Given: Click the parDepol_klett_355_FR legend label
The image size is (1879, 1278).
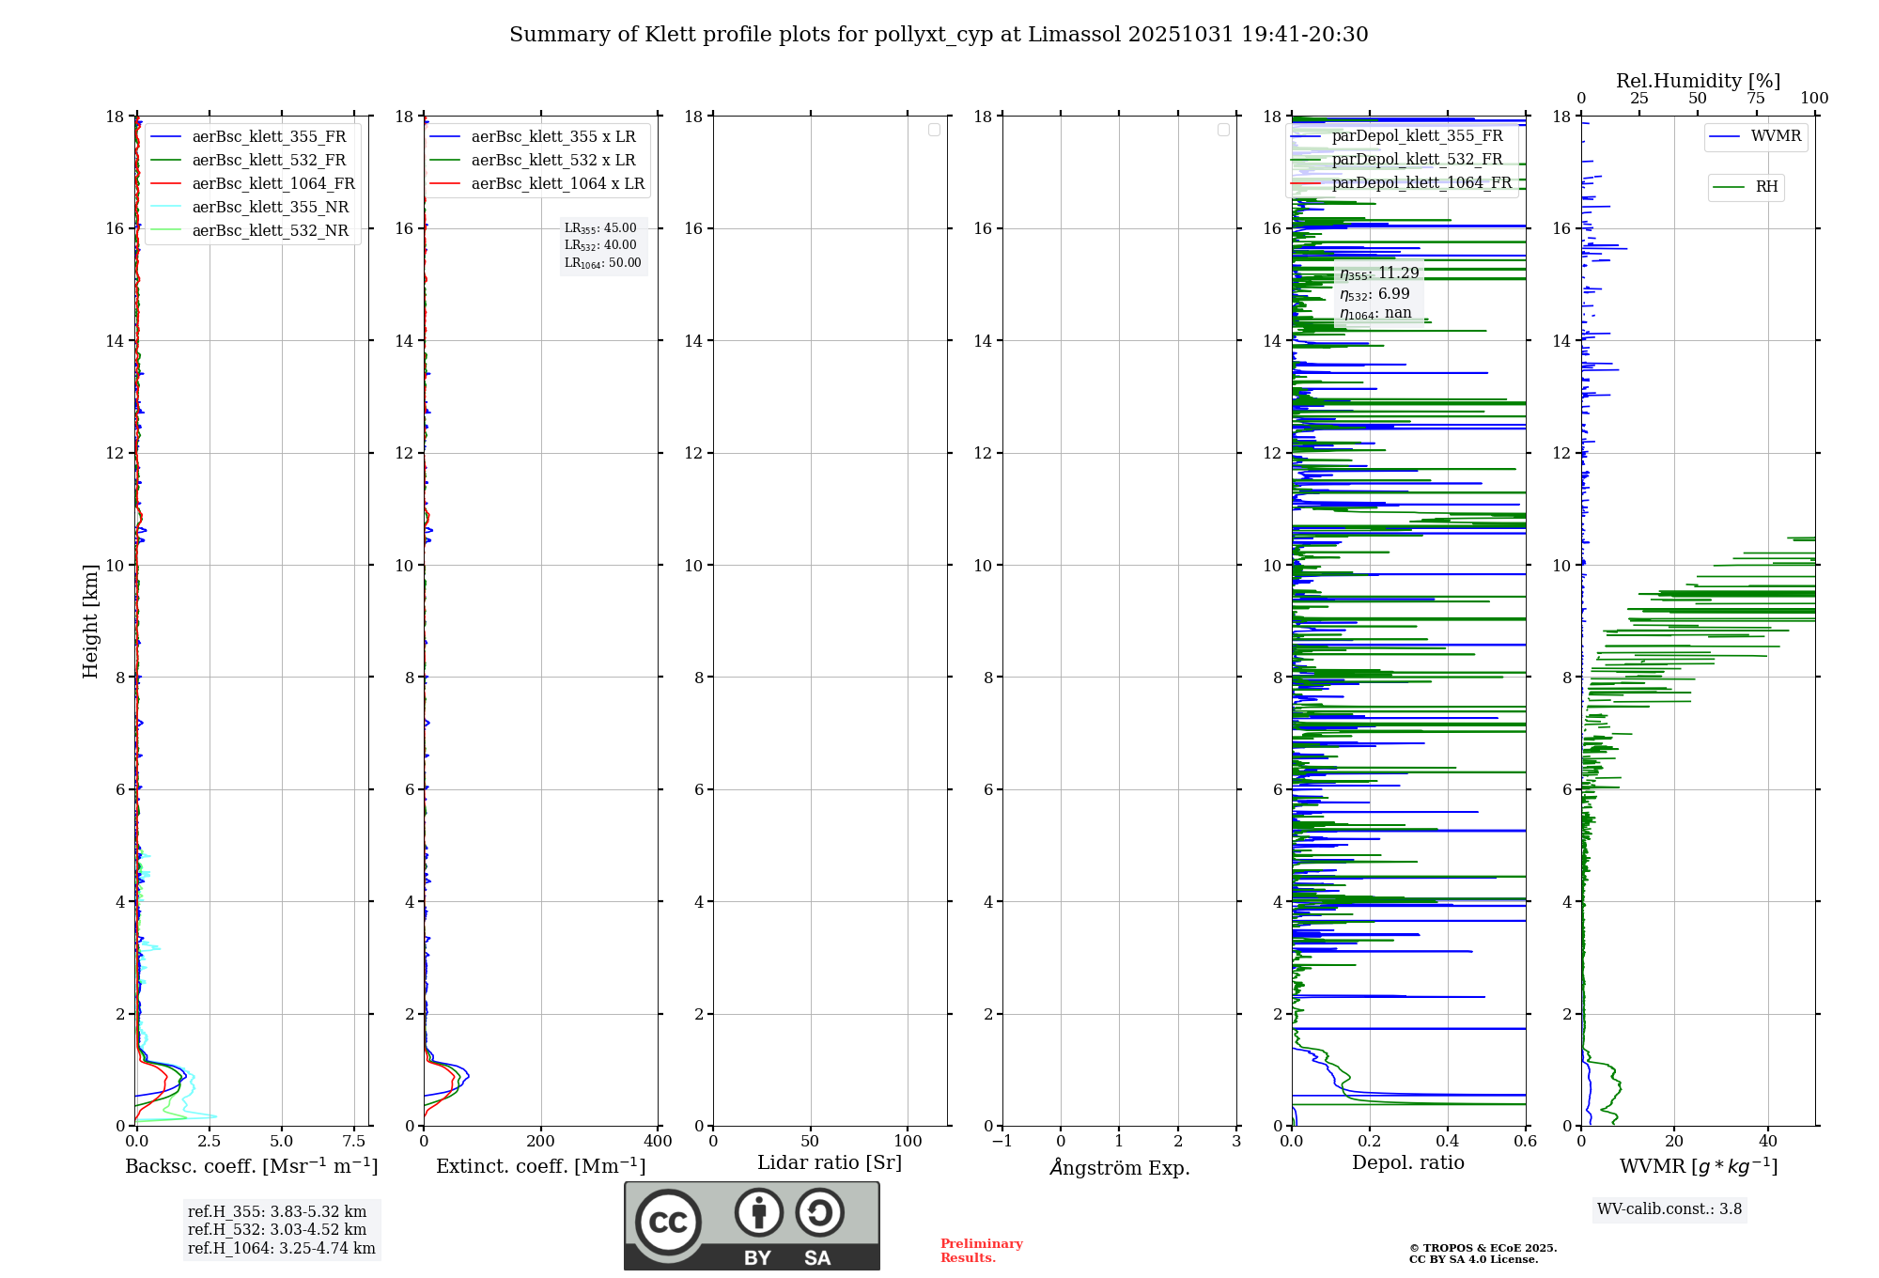Looking at the screenshot, I should 1417,135.
